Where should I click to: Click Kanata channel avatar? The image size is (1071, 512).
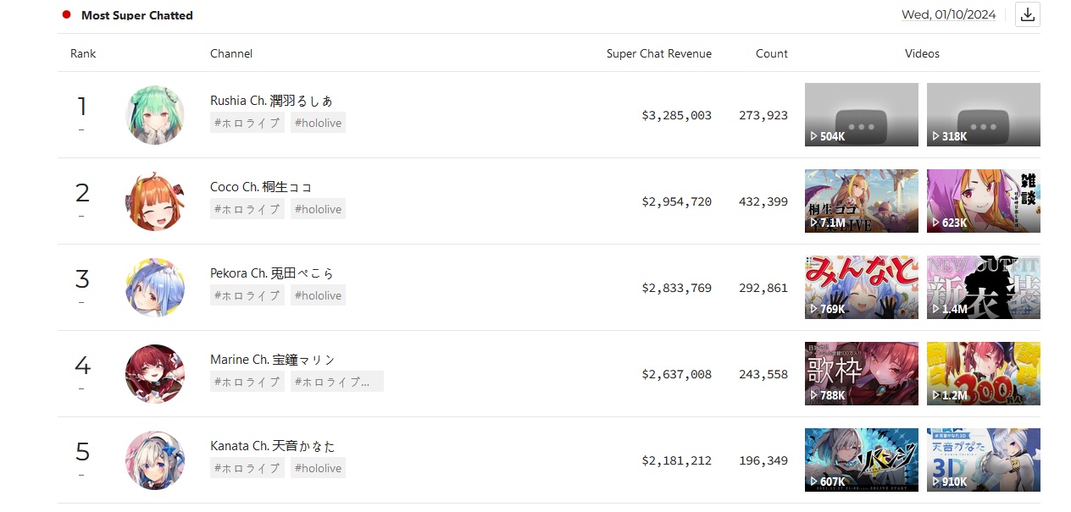tap(155, 460)
